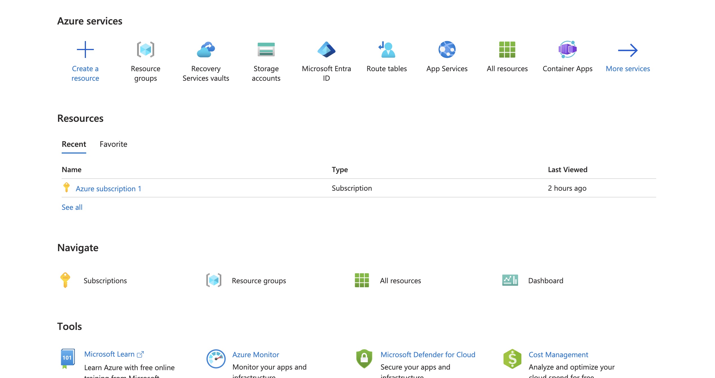715x378 pixels.
Task: Open Dashboard under Navigate
Action: pyautogui.click(x=545, y=281)
